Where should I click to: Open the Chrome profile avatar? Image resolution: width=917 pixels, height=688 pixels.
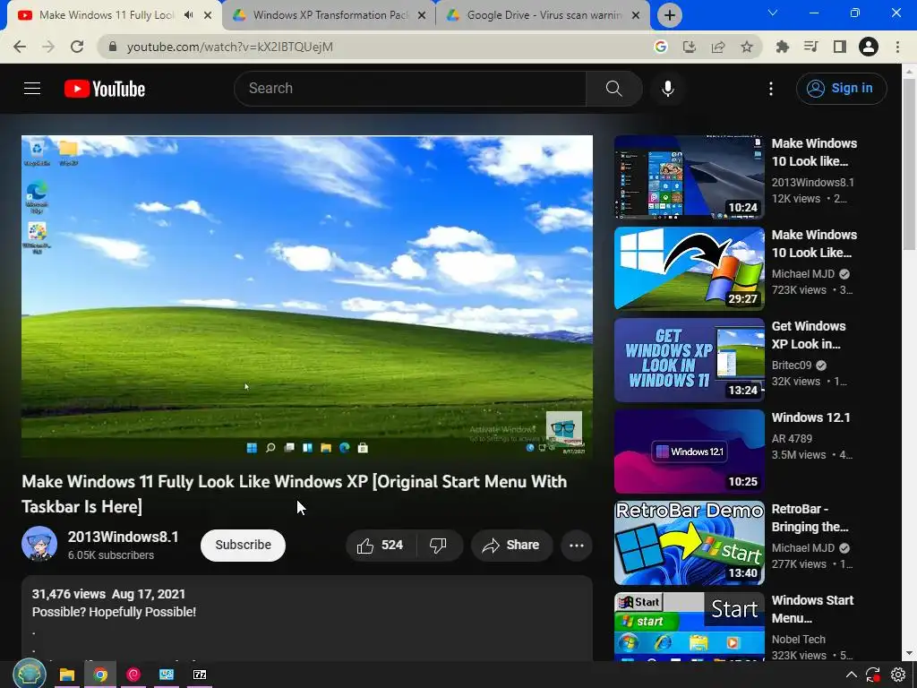(x=869, y=47)
